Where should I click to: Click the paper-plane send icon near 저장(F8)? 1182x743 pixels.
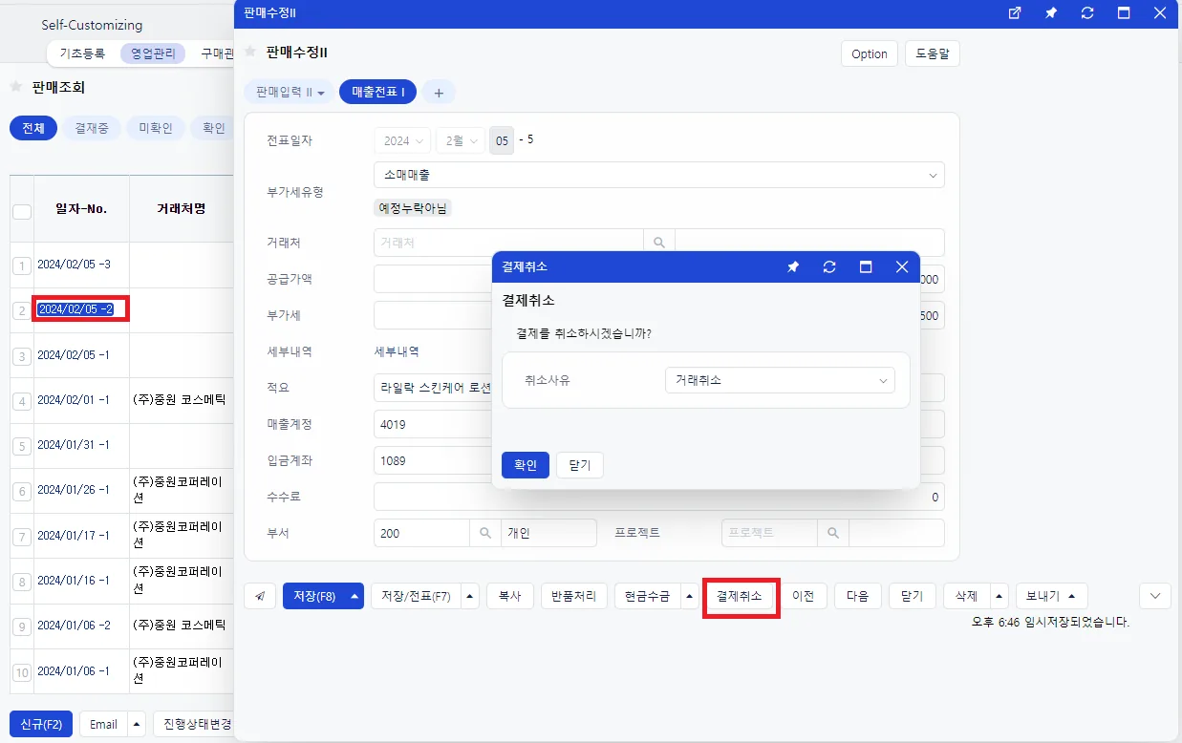(260, 596)
